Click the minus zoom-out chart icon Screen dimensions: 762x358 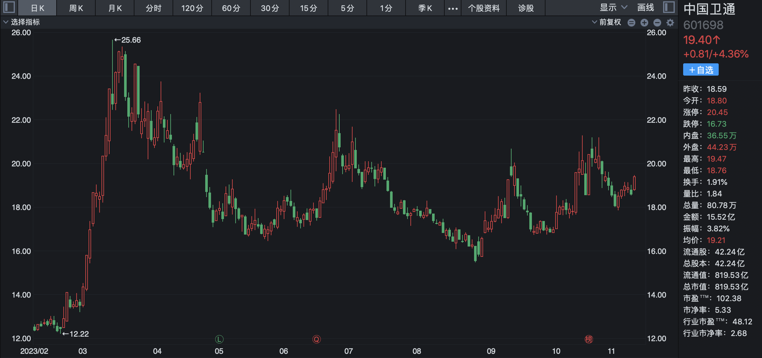pyautogui.click(x=657, y=22)
